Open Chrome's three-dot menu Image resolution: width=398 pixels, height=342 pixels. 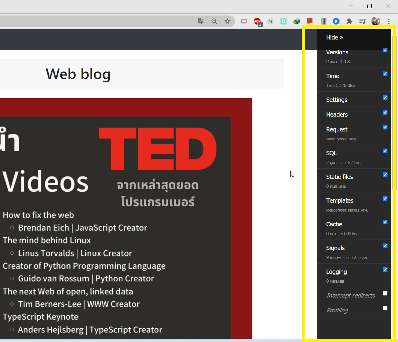(x=389, y=21)
